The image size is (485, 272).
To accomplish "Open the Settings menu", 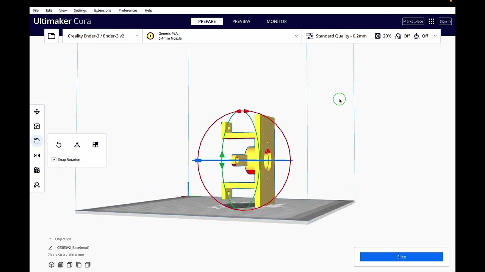I will 80,10.
